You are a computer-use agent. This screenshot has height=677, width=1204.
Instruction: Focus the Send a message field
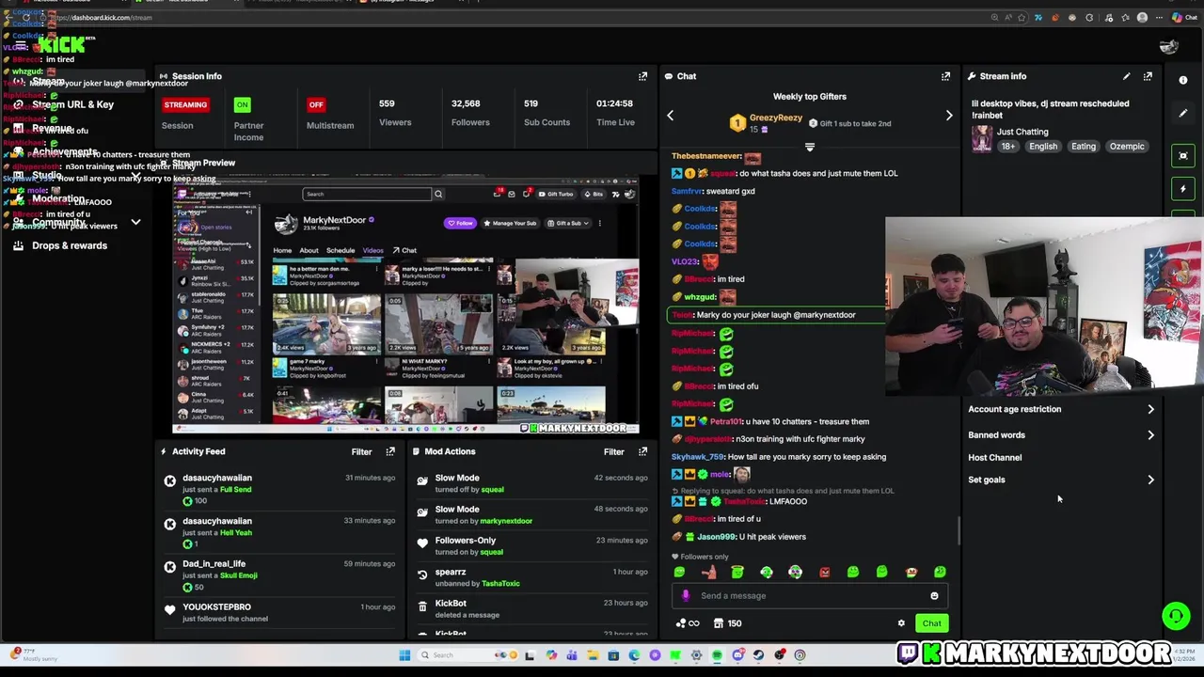click(808, 595)
